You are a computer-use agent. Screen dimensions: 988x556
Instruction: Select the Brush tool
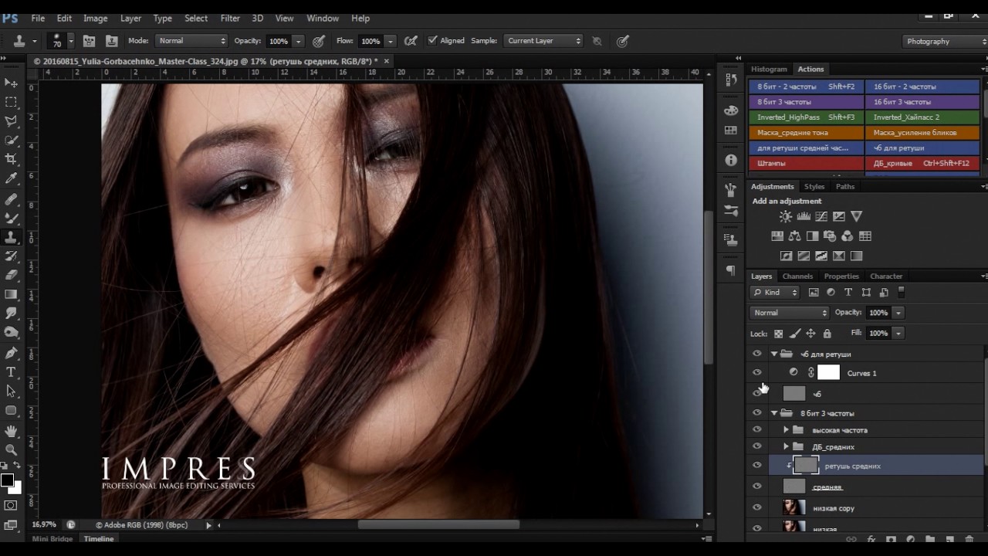tap(11, 219)
